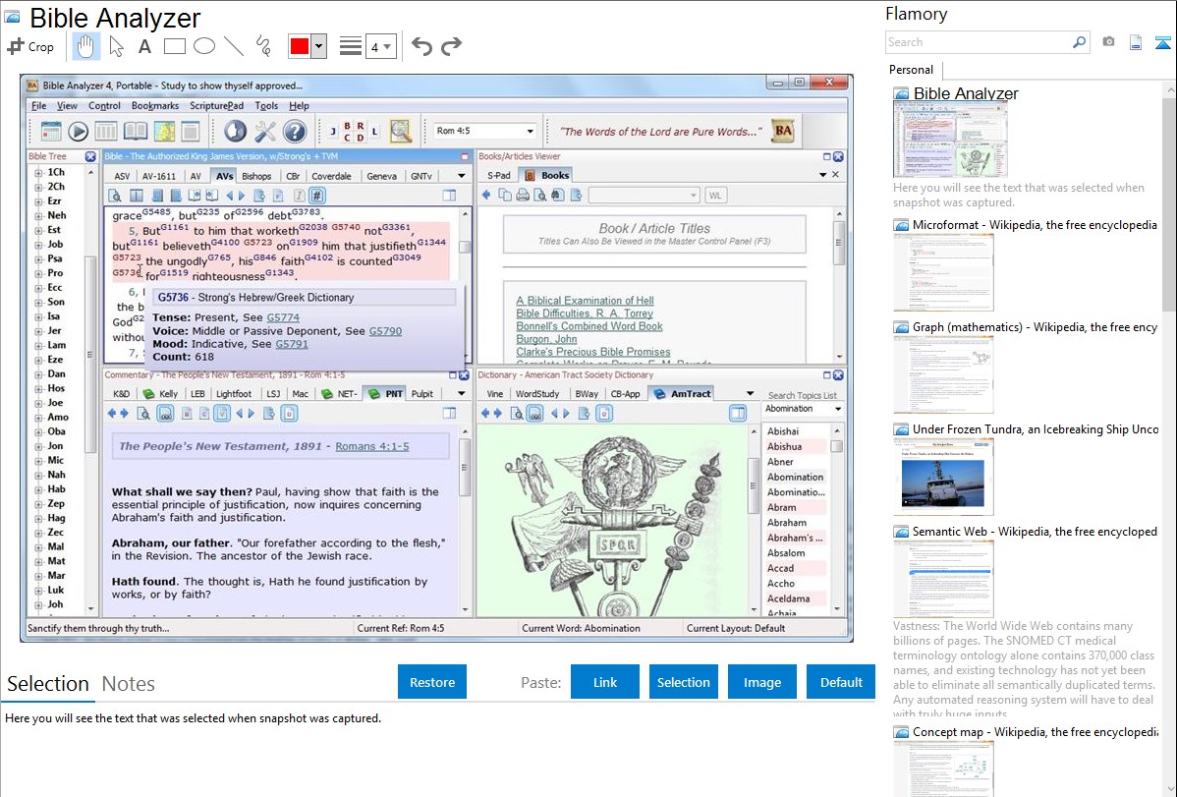Undo the last annotation
1177x797 pixels.
pyautogui.click(x=421, y=46)
